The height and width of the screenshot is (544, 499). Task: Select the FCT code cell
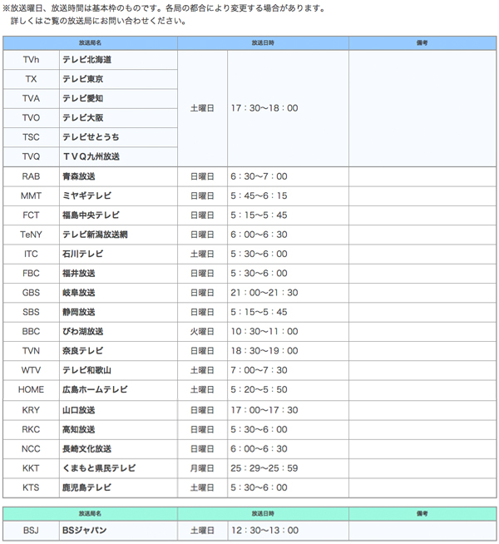point(32,215)
